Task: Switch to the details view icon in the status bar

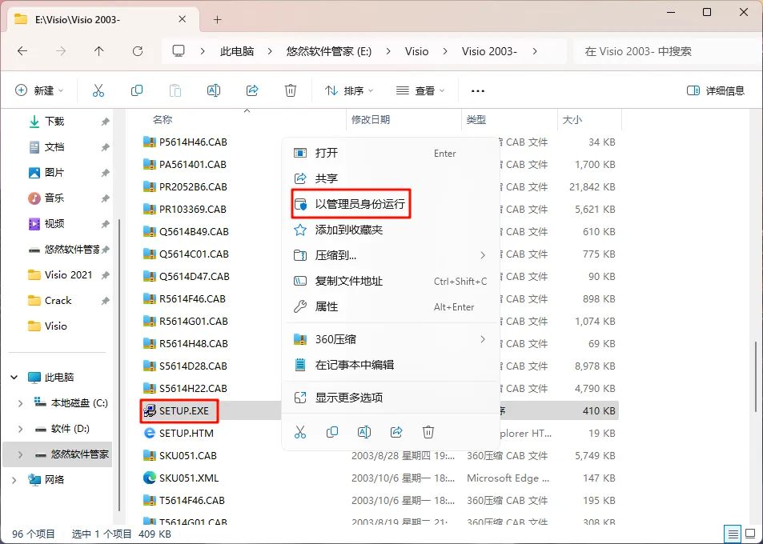Action: [733, 534]
